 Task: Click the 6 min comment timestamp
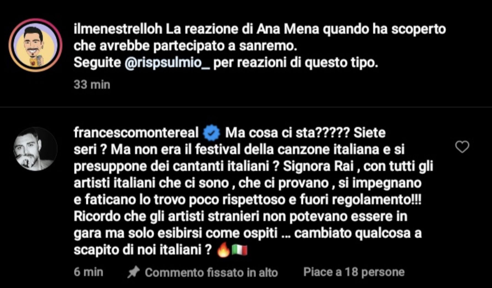click(89, 272)
